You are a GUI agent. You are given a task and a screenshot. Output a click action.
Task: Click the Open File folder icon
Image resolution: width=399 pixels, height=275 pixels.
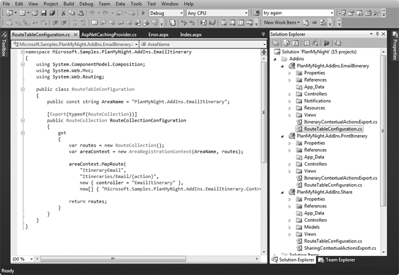point(35,13)
